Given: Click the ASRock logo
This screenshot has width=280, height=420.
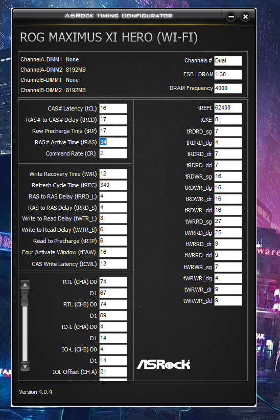Looking at the screenshot, I should (164, 364).
